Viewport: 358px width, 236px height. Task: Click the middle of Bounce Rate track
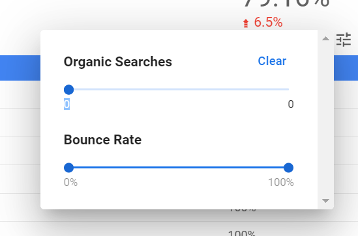179,168
